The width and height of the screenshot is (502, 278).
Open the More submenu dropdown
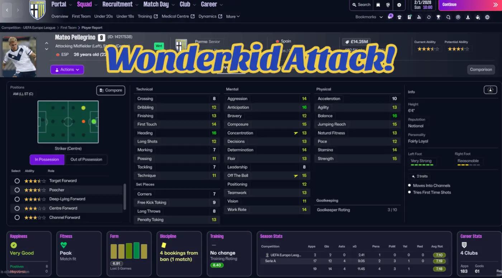[x=233, y=16]
